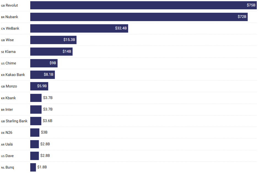The height and width of the screenshot is (173, 259).
Task: Click the $3B value label
Action: coord(44,132)
